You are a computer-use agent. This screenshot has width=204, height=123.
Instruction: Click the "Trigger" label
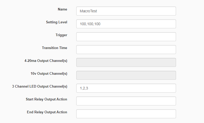click(61, 35)
